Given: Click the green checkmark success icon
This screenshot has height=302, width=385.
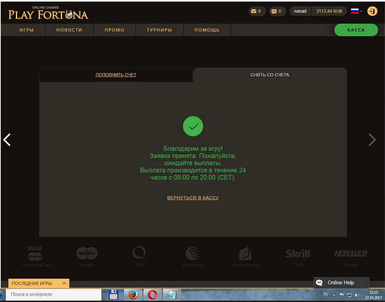Looking at the screenshot, I should (193, 126).
